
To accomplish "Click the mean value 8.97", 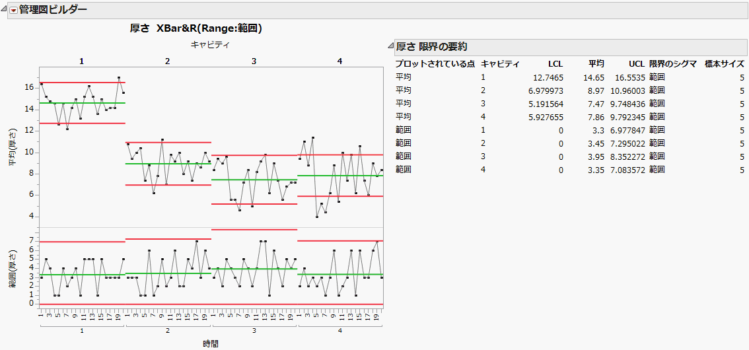I will point(597,90).
